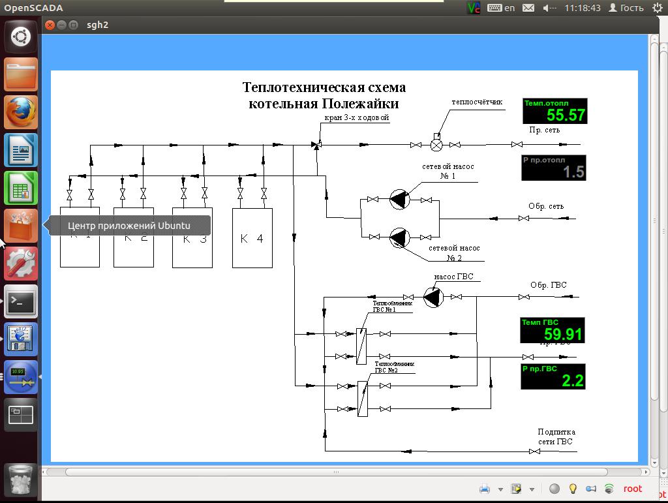Launch Firefox from the dock

[21, 113]
